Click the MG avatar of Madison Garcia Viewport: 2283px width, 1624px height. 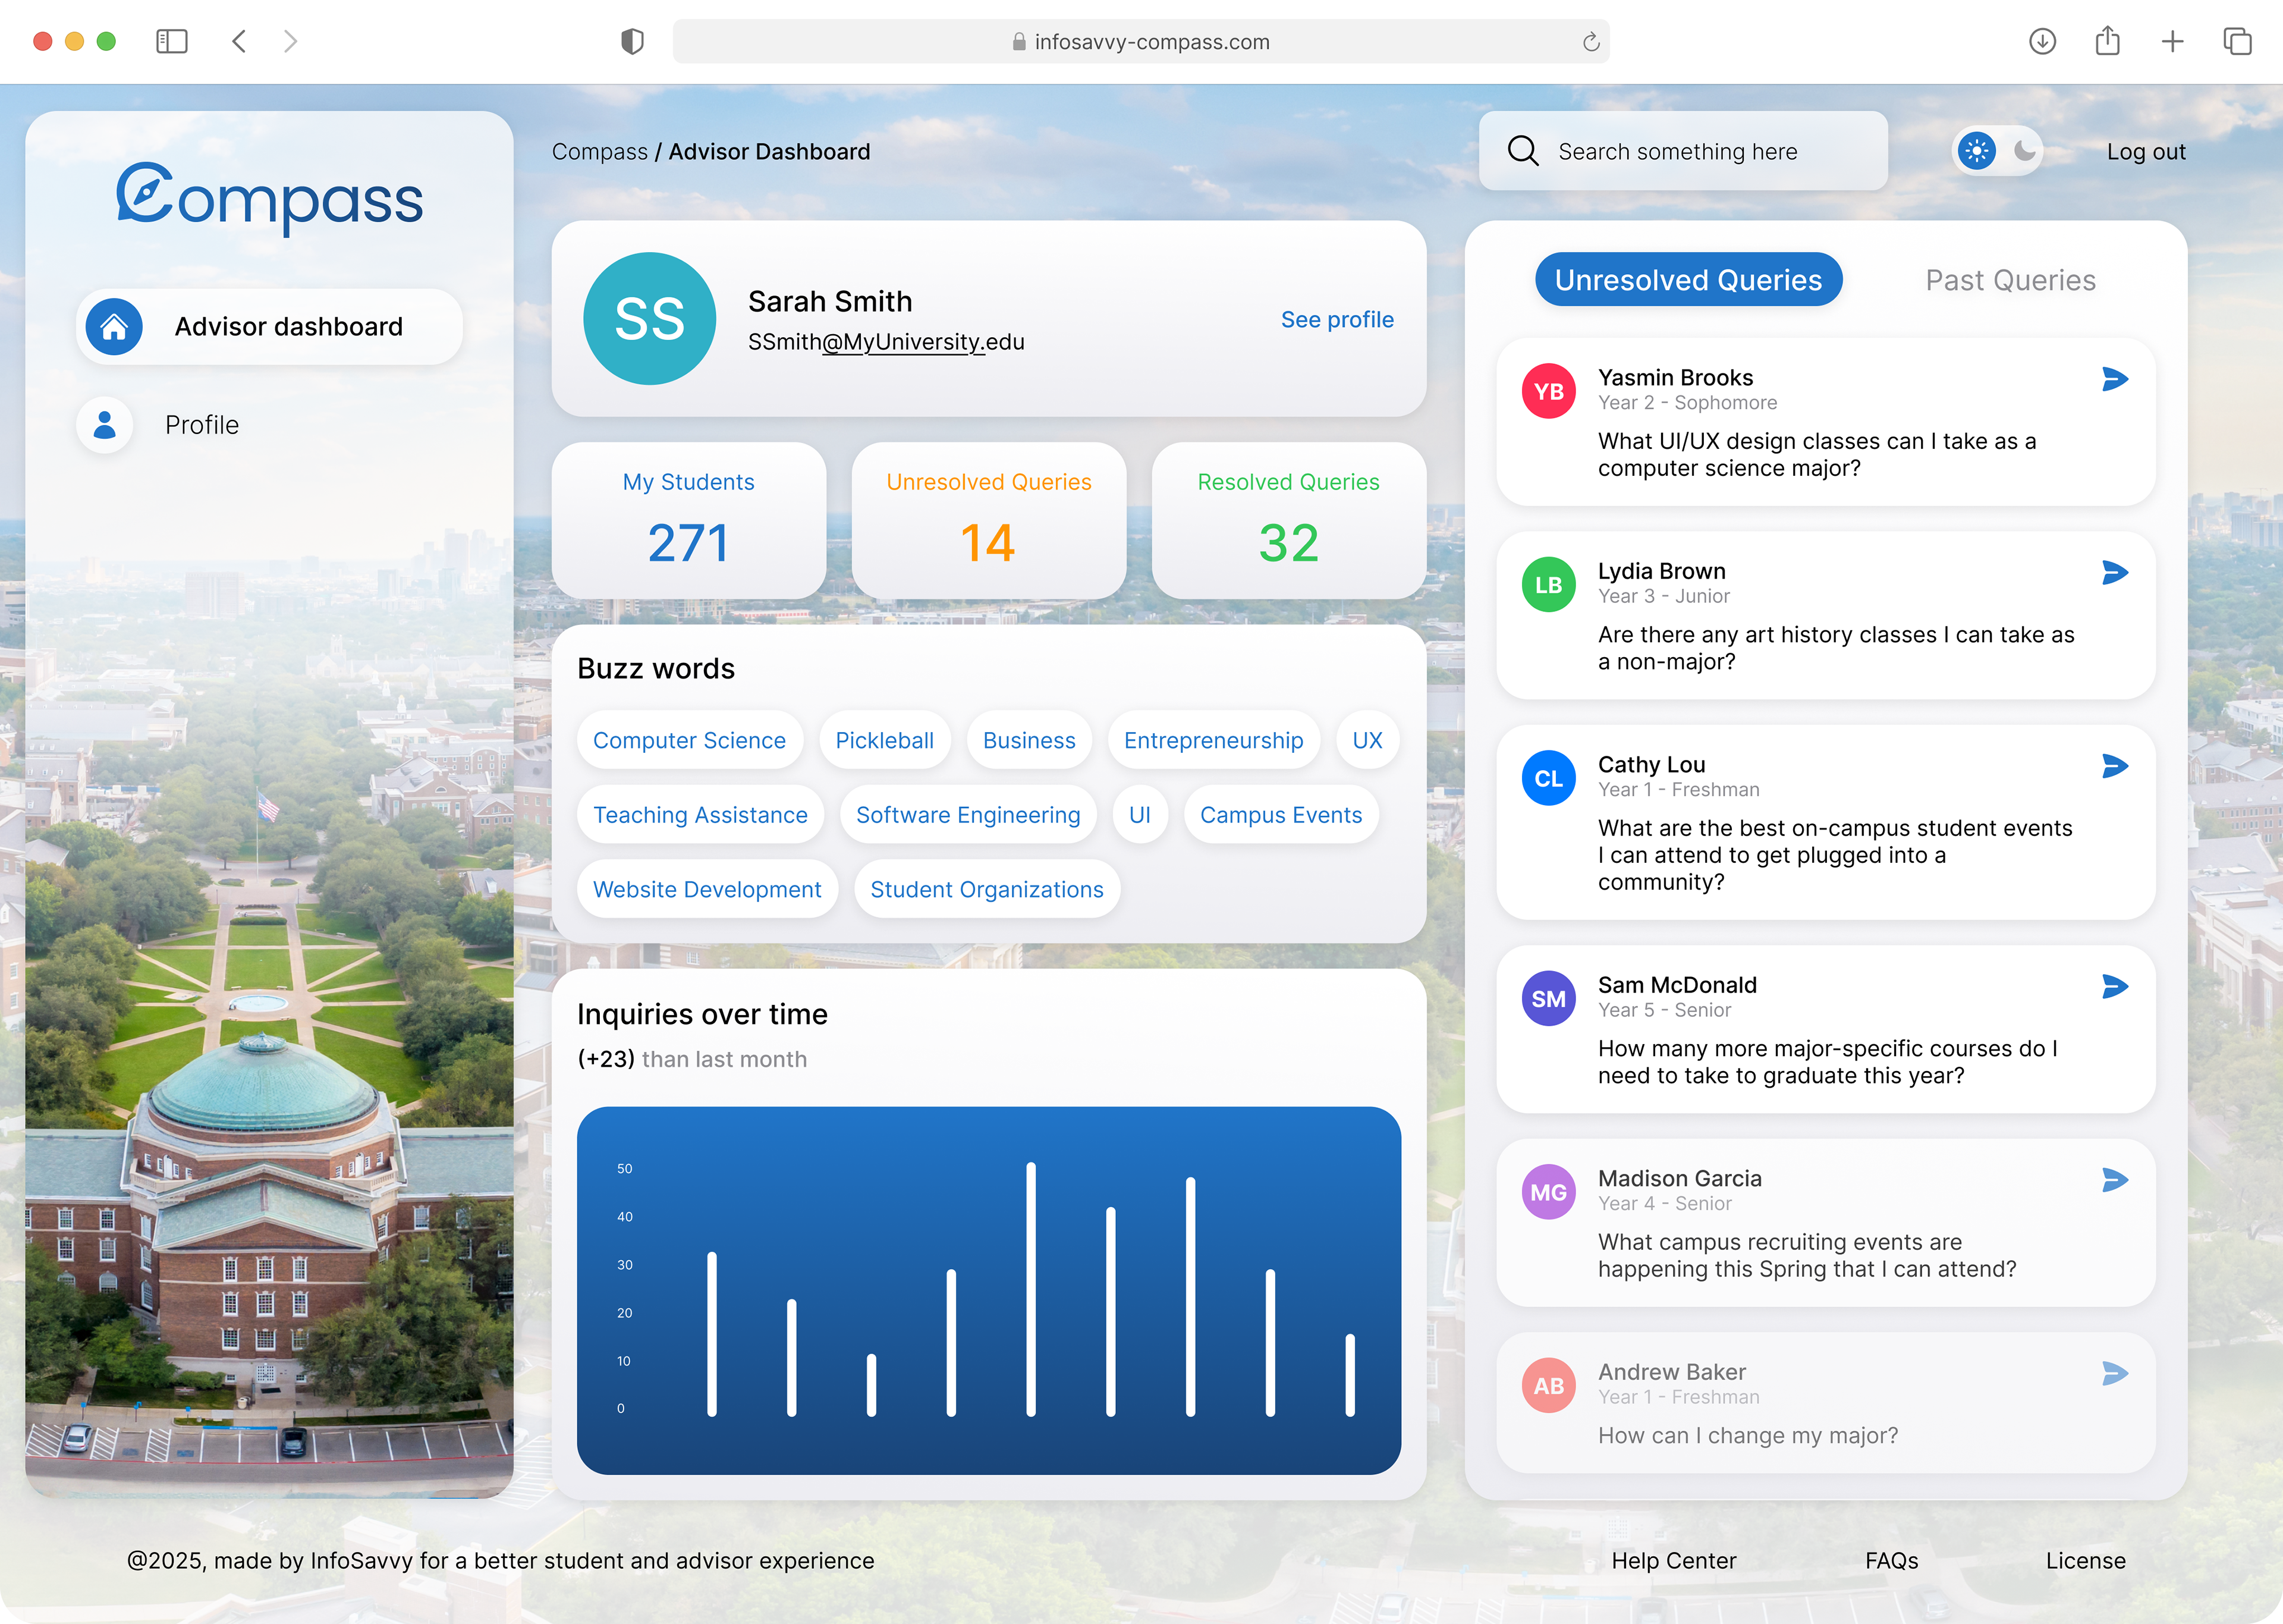(1548, 1192)
